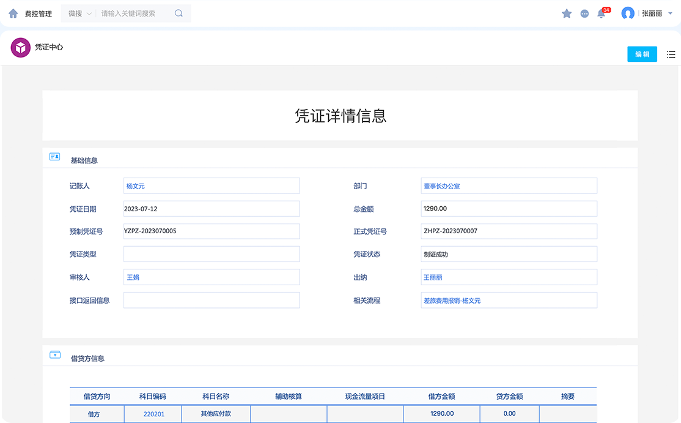The width and height of the screenshot is (681, 423).
Task: Click the 费控管理 menu title
Action: pos(38,13)
